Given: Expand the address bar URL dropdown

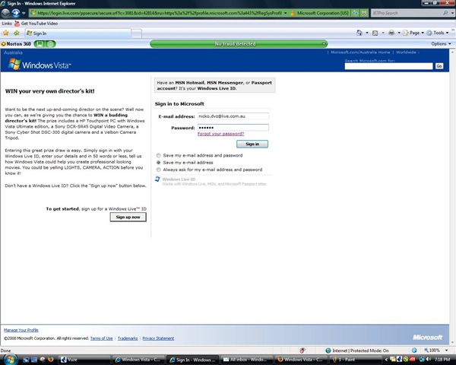Looking at the screenshot, I should 285,13.
